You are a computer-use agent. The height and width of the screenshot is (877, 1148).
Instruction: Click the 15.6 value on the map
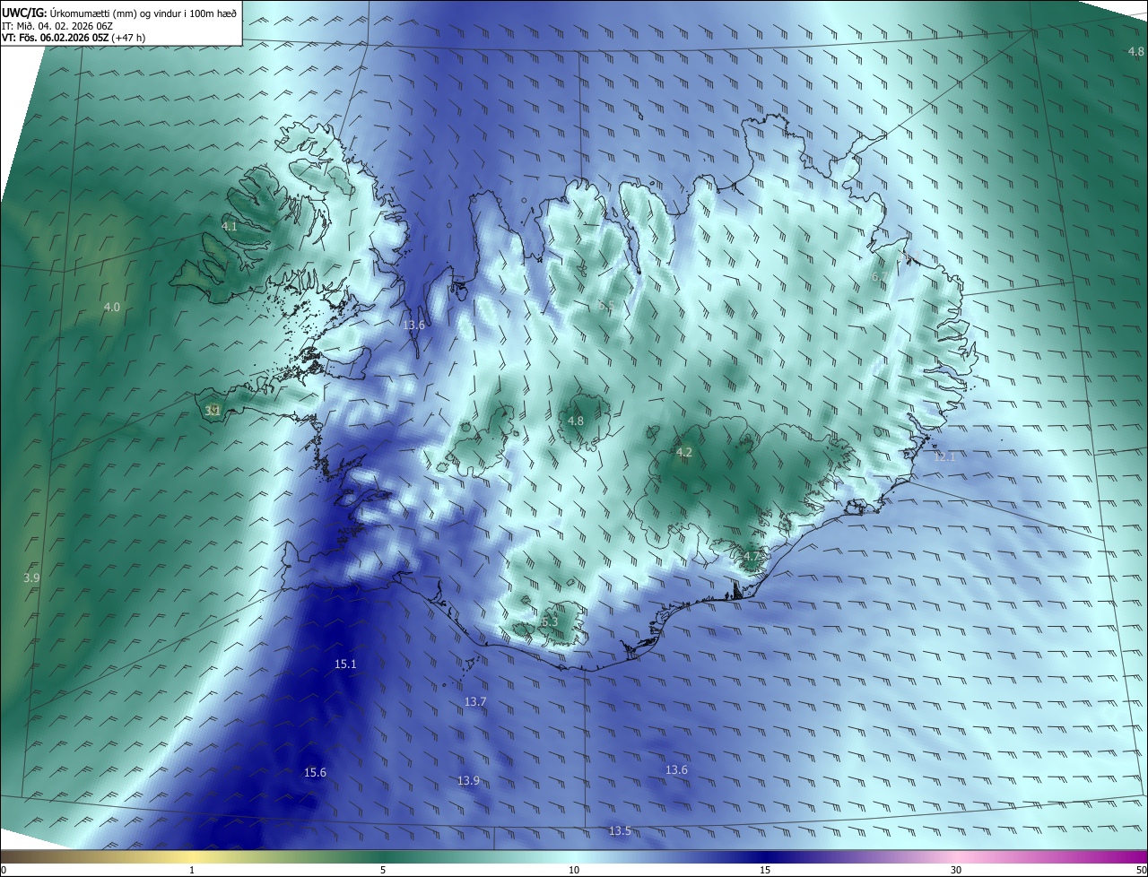[x=315, y=773]
